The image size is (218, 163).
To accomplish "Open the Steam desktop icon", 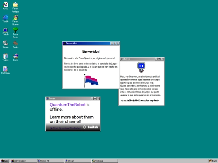I will [x=5, y=45].
